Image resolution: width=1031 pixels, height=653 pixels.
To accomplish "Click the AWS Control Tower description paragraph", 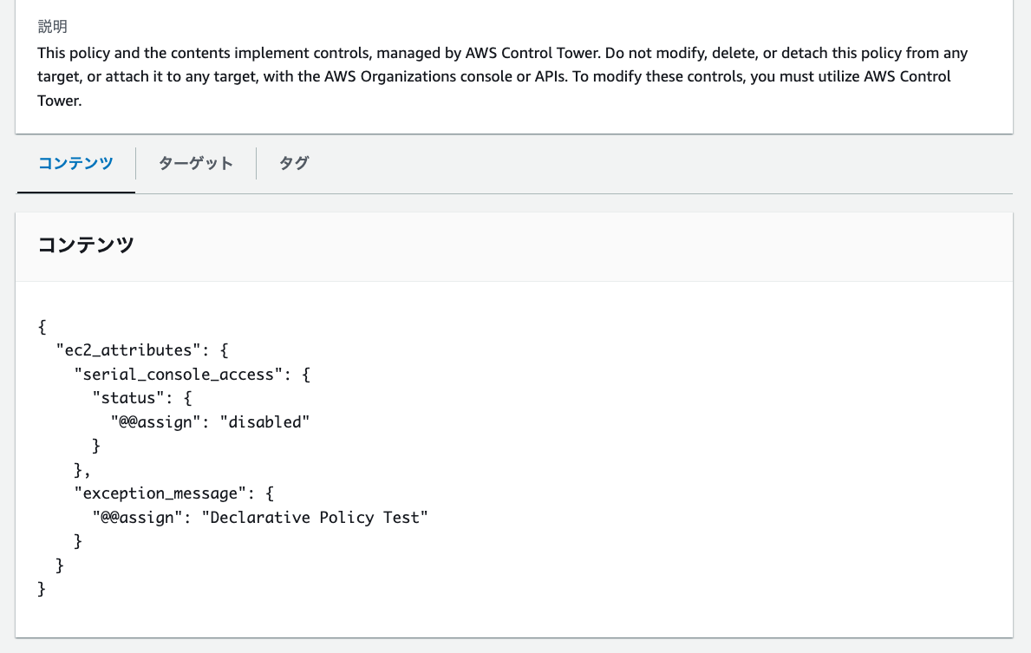I will pos(503,76).
